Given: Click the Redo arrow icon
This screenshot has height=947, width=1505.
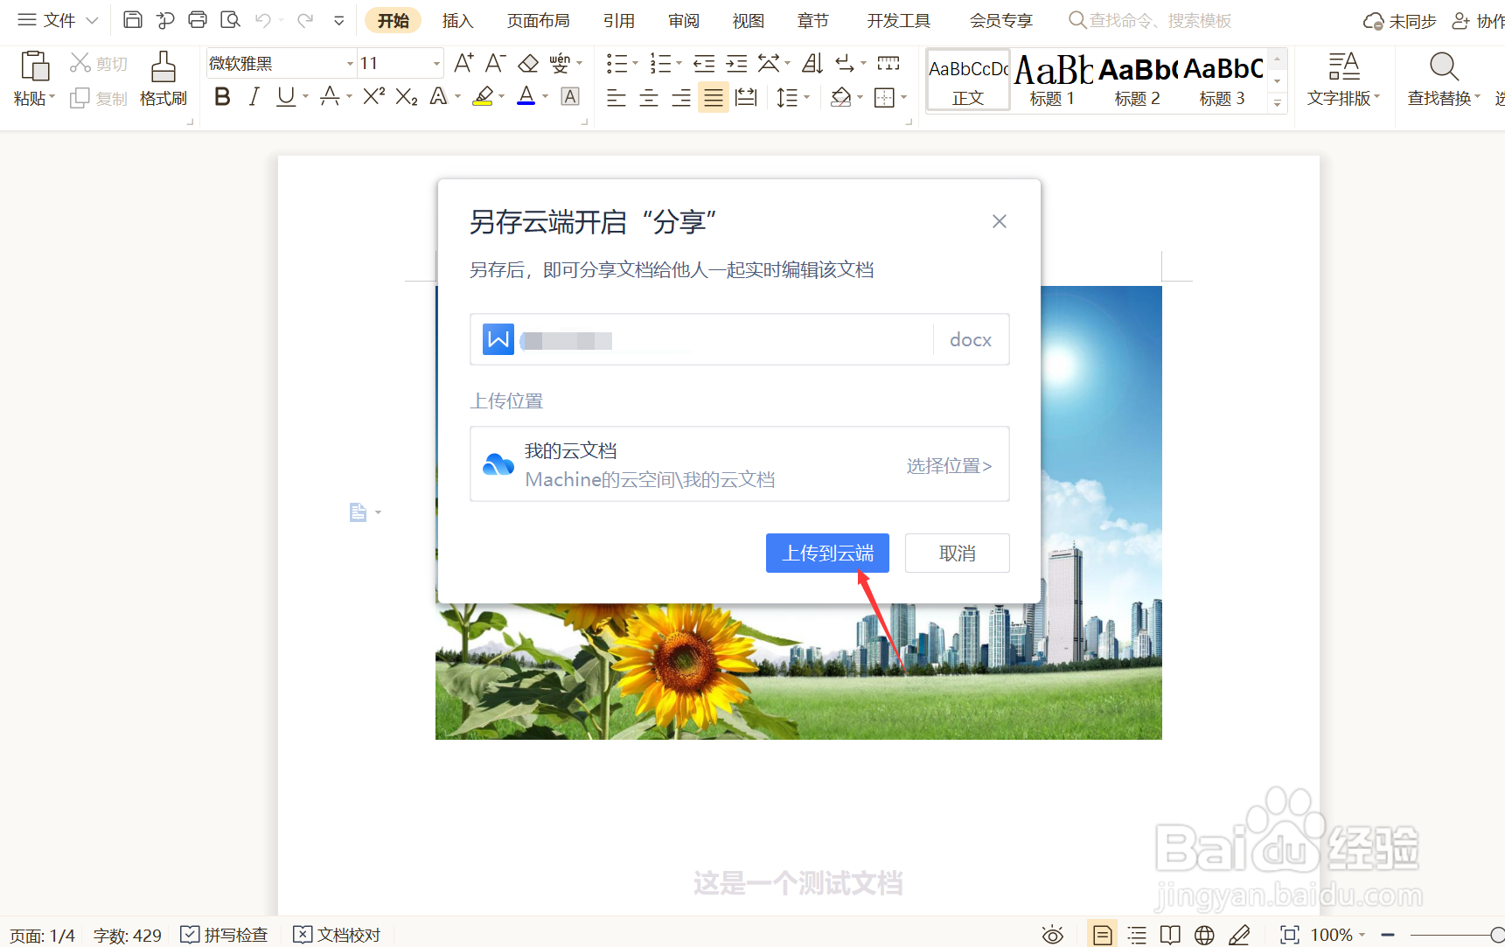Looking at the screenshot, I should coord(305,19).
